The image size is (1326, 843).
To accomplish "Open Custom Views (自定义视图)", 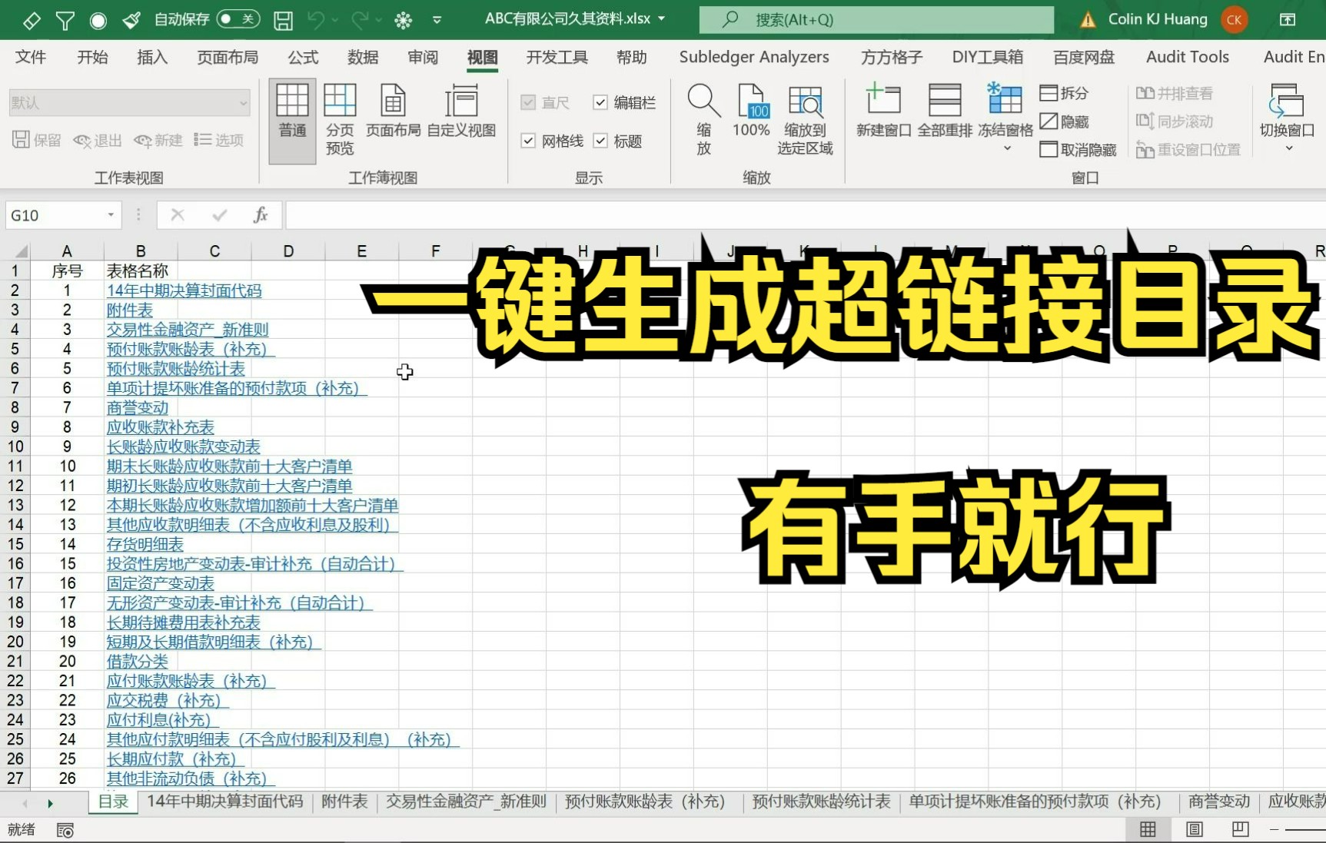I will tap(461, 112).
